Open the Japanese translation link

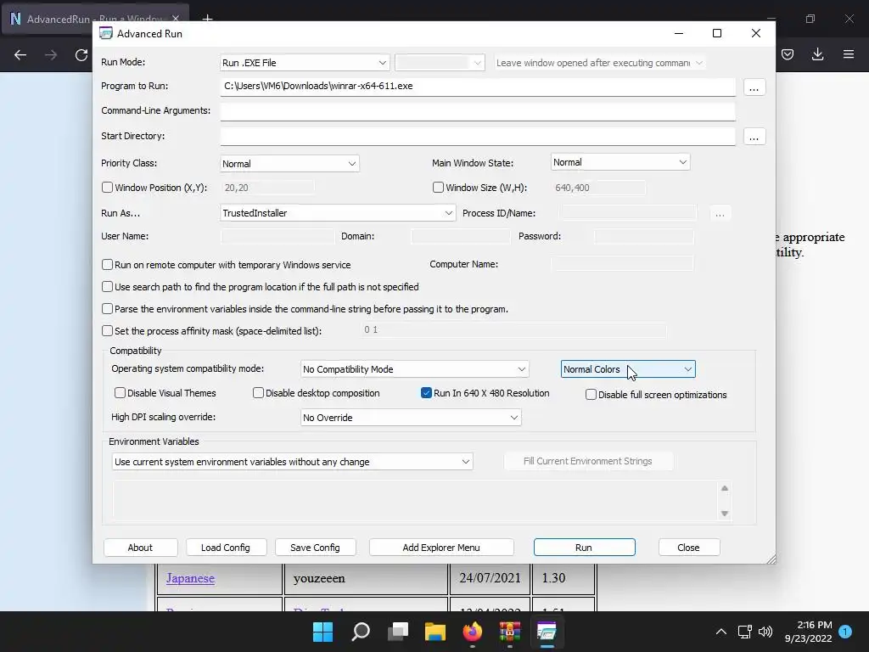tap(190, 578)
